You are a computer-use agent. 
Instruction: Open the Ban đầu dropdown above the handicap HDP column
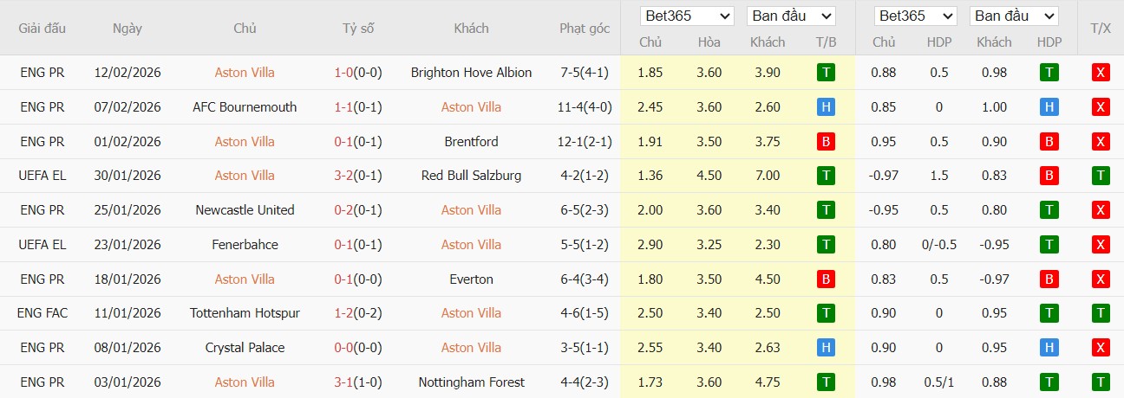pyautogui.click(x=1014, y=16)
